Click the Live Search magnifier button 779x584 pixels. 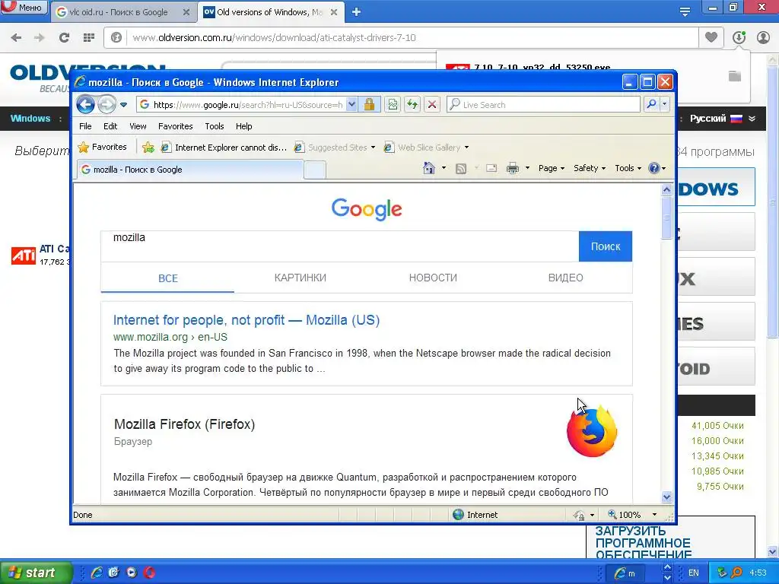tap(651, 104)
